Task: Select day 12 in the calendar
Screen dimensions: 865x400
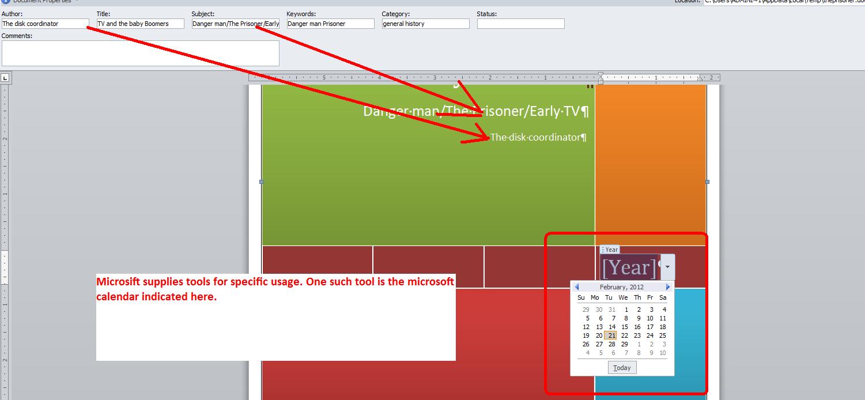Action: pos(586,327)
